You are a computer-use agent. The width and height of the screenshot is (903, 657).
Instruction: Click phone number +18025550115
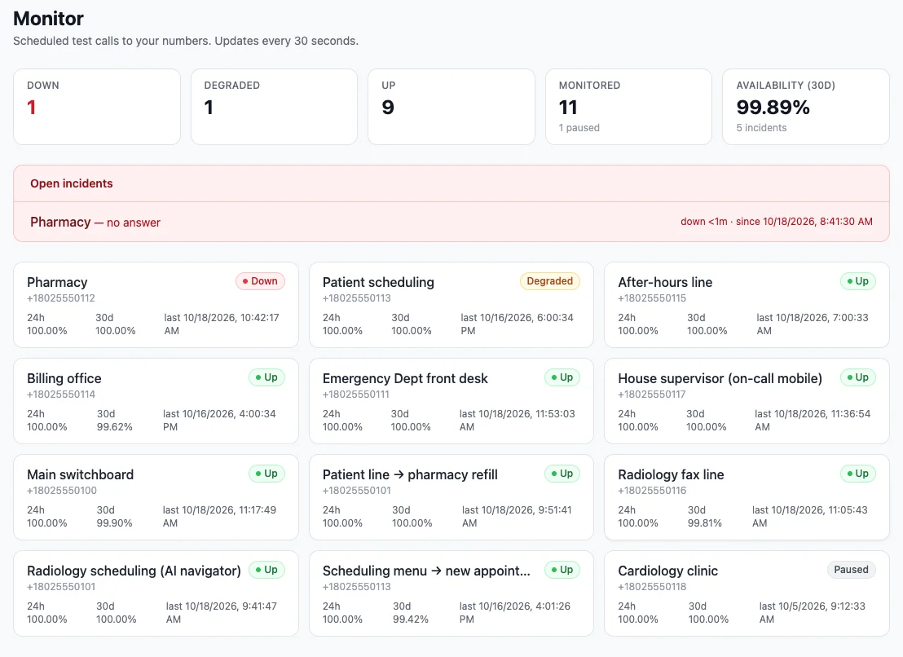pos(652,298)
